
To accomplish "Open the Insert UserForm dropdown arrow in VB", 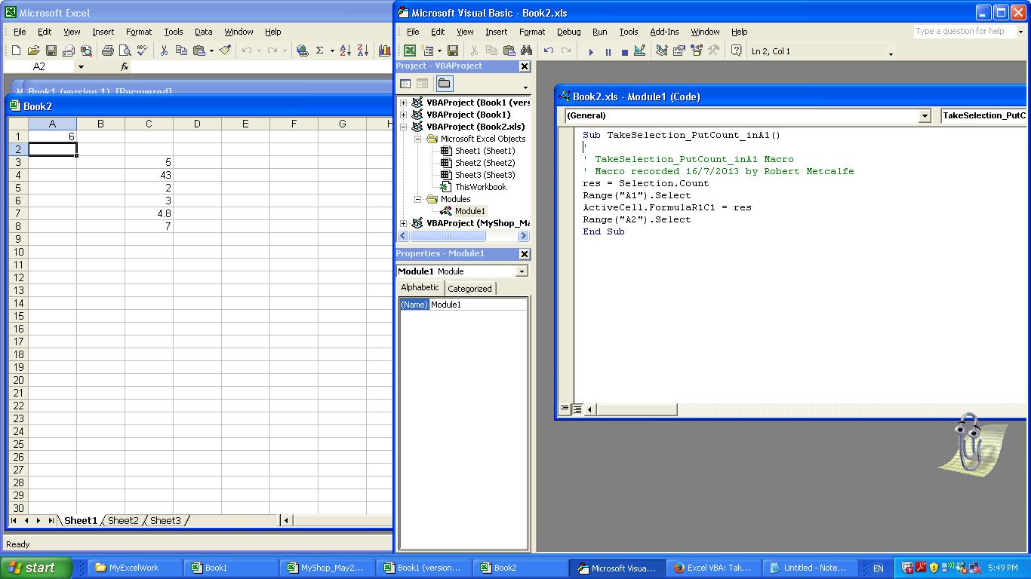I will 439,51.
